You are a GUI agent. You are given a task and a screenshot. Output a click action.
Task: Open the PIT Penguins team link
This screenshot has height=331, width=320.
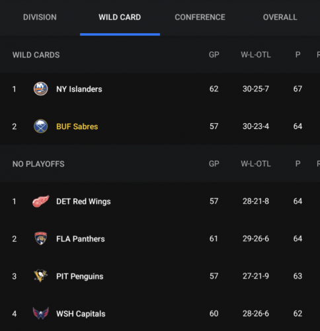(80, 276)
